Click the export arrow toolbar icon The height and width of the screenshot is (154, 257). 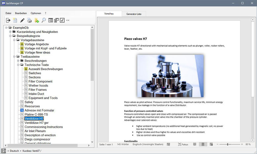tap(8, 20)
